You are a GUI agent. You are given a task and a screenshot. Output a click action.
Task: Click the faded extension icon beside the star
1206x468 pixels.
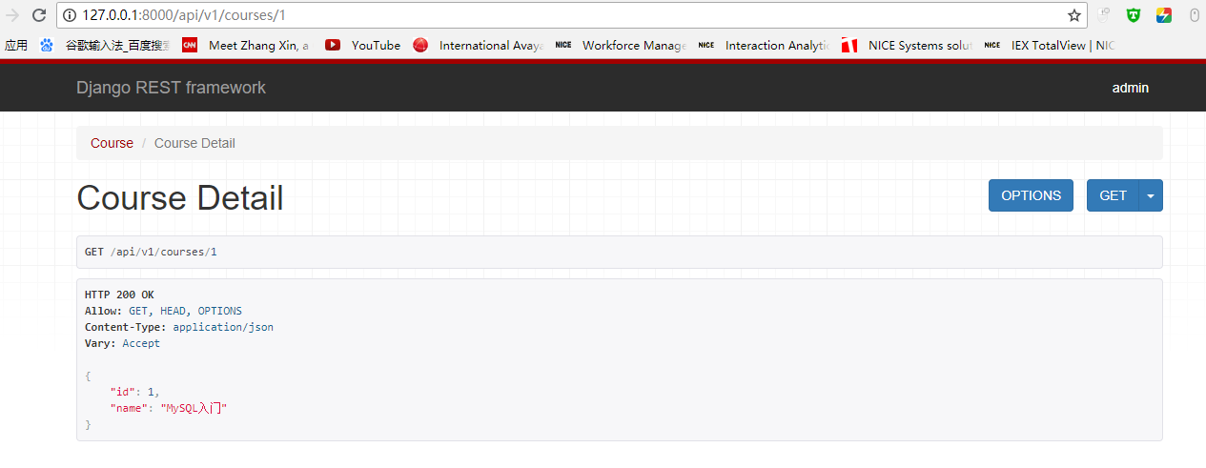(1103, 15)
